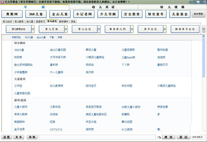Screen dimensions: 207x142
Task: Select the 其他 sub-tab
Action: pos(73,21)
